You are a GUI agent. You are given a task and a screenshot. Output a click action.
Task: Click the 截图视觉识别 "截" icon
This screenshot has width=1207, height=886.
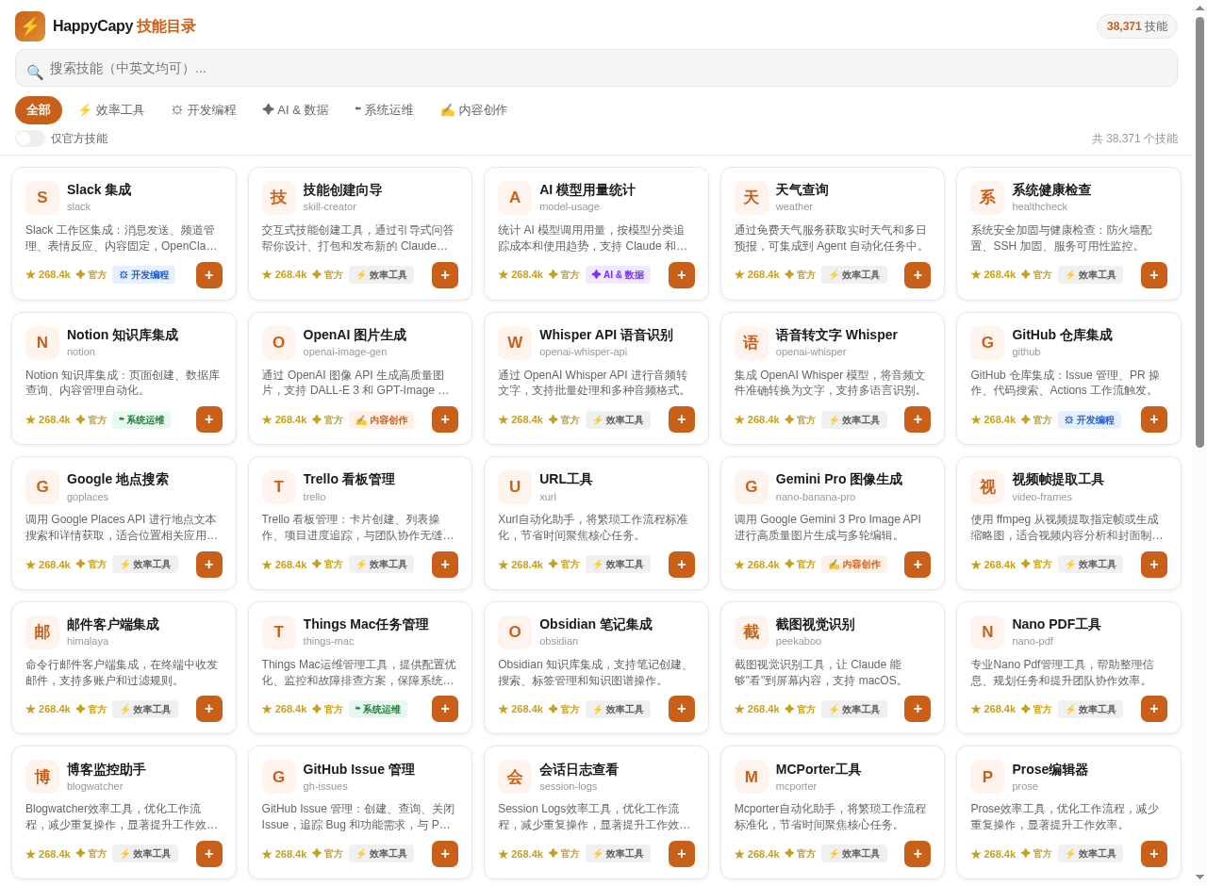(x=750, y=632)
